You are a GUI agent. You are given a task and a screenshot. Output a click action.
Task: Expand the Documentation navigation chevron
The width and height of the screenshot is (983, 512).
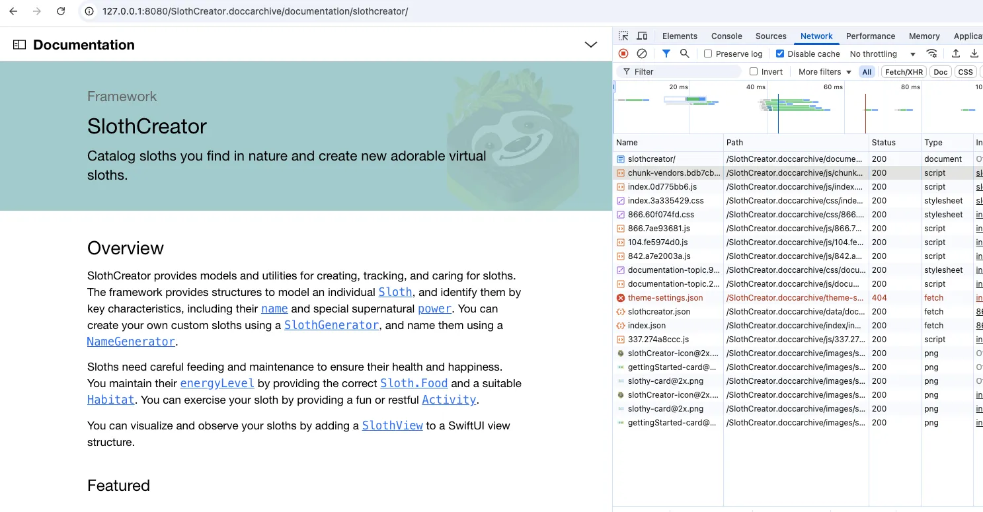(591, 45)
